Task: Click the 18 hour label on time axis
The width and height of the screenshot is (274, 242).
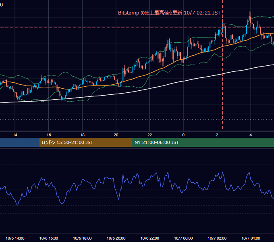Action: click(x=82, y=135)
